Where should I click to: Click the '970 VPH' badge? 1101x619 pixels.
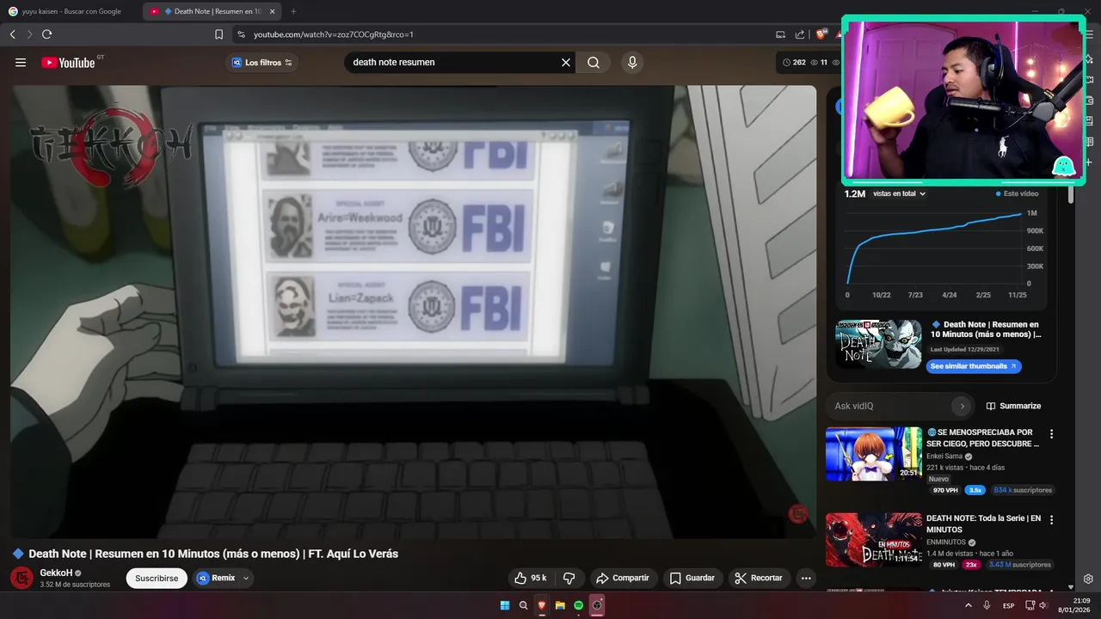[945, 490]
